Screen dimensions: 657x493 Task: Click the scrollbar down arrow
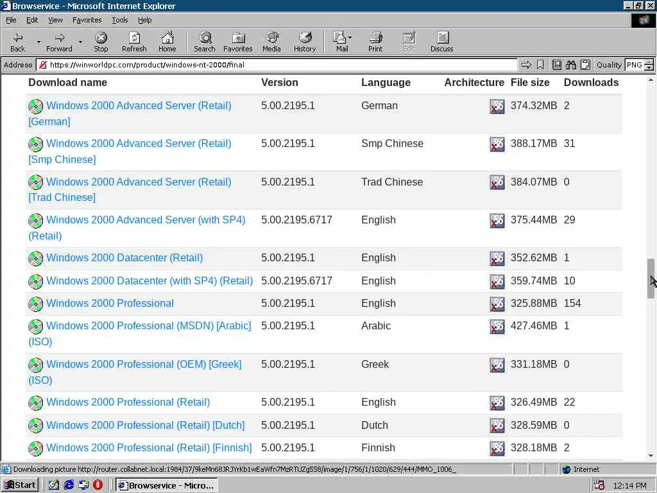(x=651, y=455)
